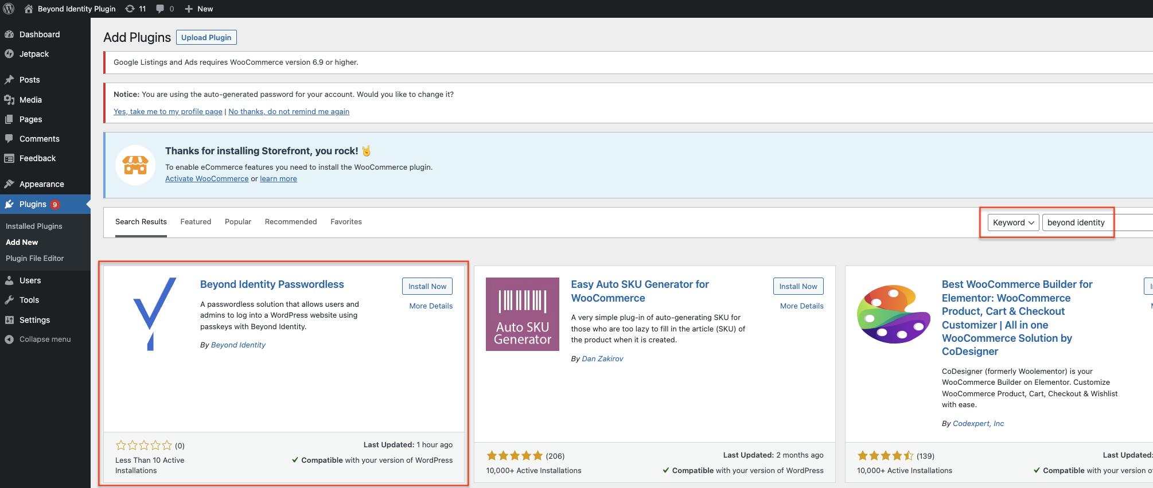Click text Less Than 10 Active Installations
This screenshot has height=488, width=1153.
[150, 466]
